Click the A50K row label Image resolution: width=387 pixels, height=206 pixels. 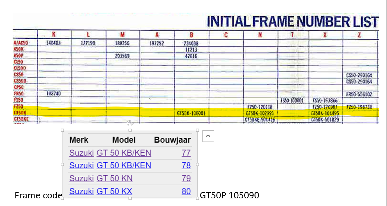tap(19, 50)
